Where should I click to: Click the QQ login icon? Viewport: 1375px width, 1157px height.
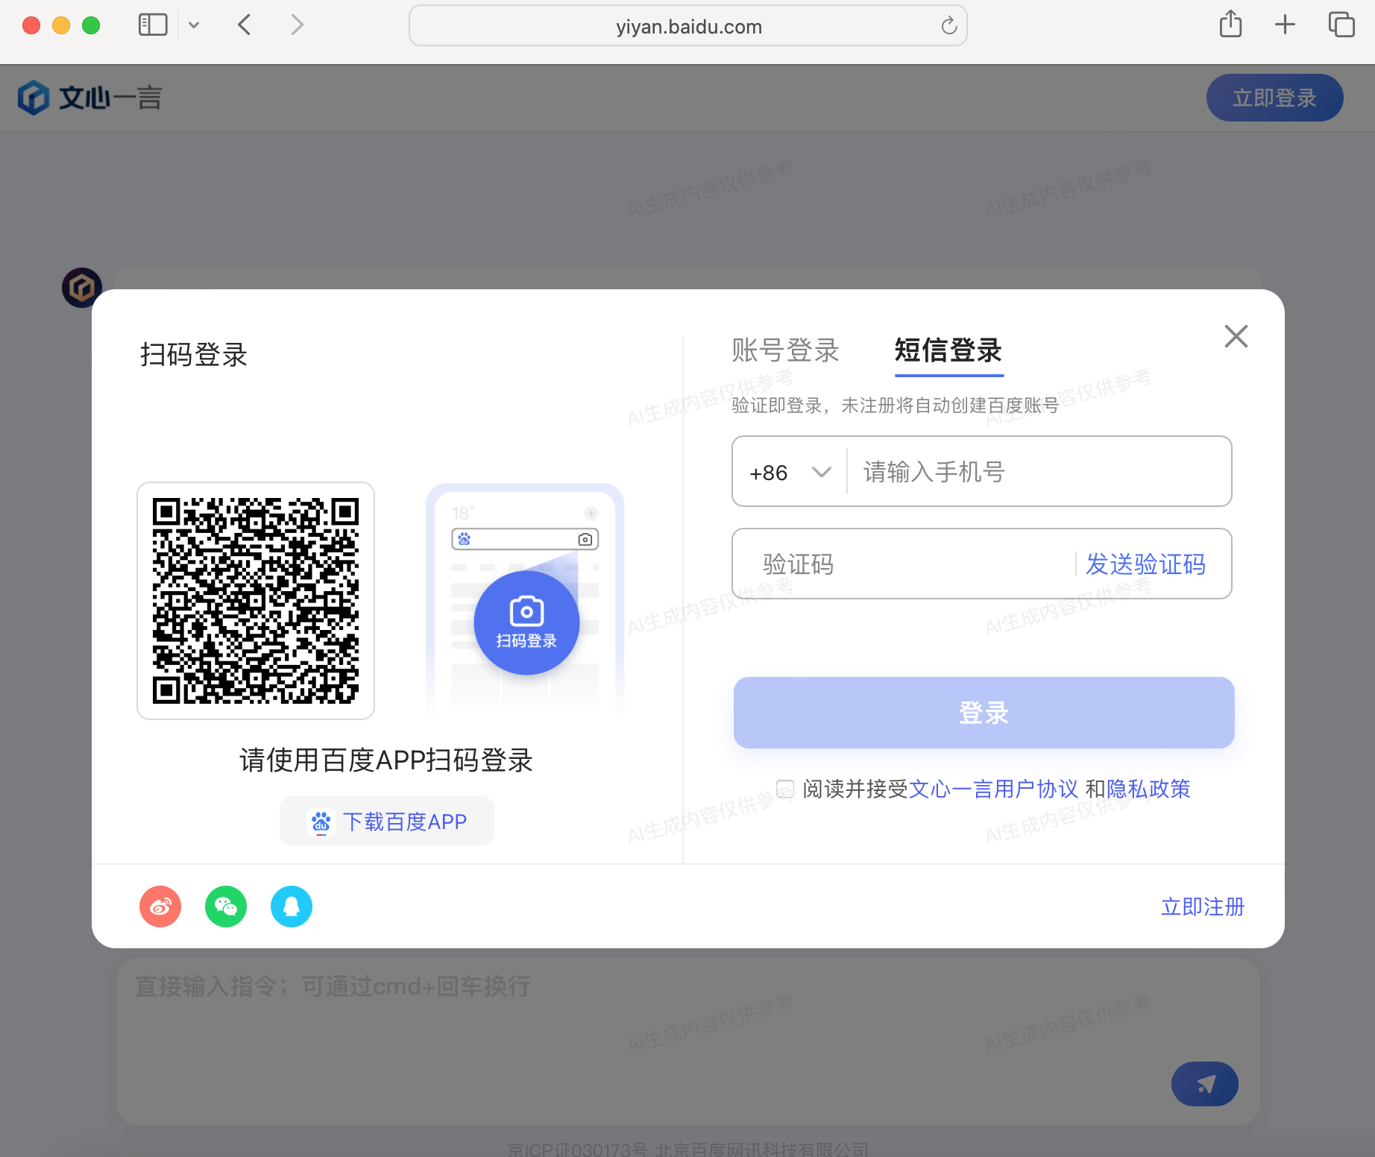tap(292, 907)
